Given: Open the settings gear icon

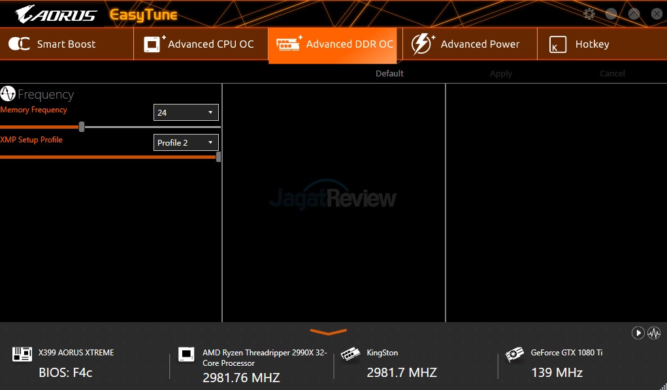Looking at the screenshot, I should pos(589,14).
